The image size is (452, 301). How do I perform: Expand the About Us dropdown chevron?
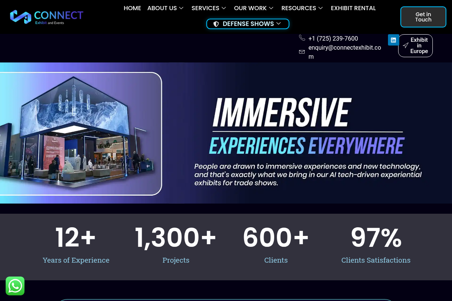(181, 8)
